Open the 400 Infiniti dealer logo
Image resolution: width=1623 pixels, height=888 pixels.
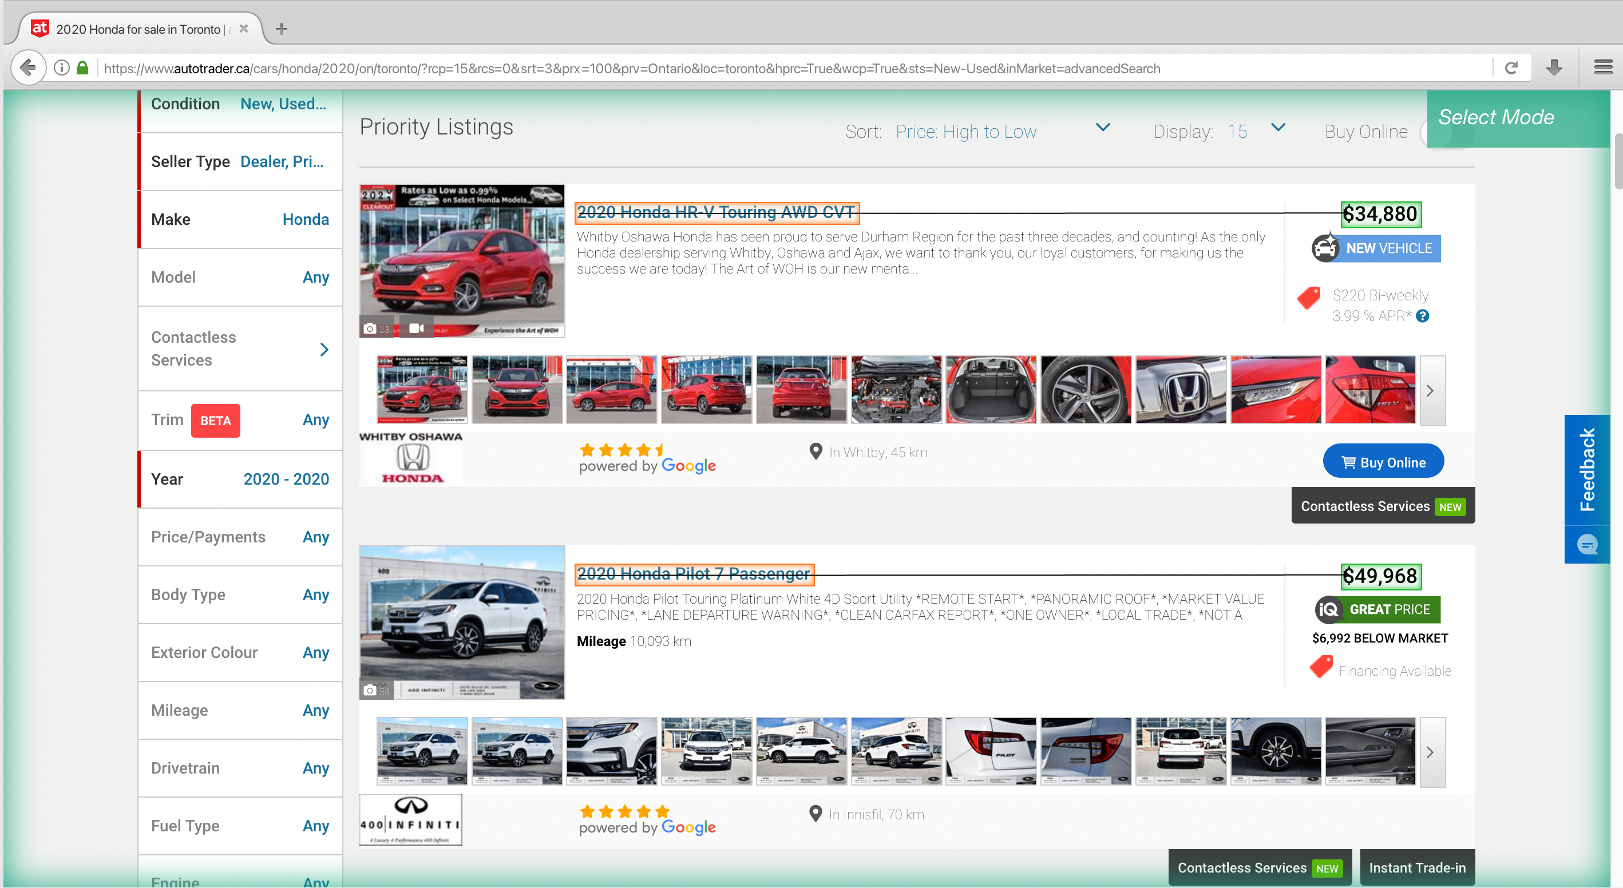[x=411, y=820]
